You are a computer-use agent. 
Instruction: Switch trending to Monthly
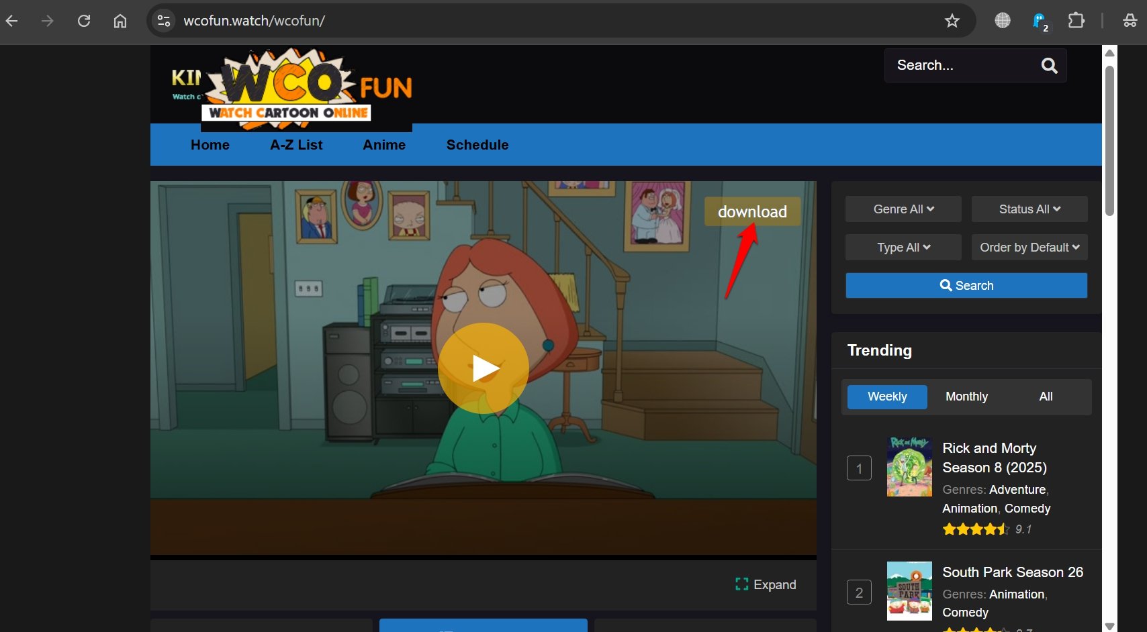966,397
